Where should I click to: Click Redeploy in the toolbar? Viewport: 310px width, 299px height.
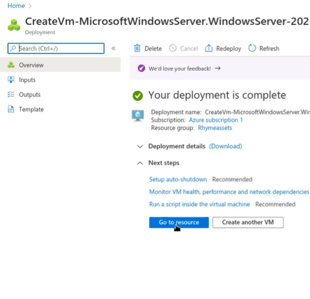223,48
